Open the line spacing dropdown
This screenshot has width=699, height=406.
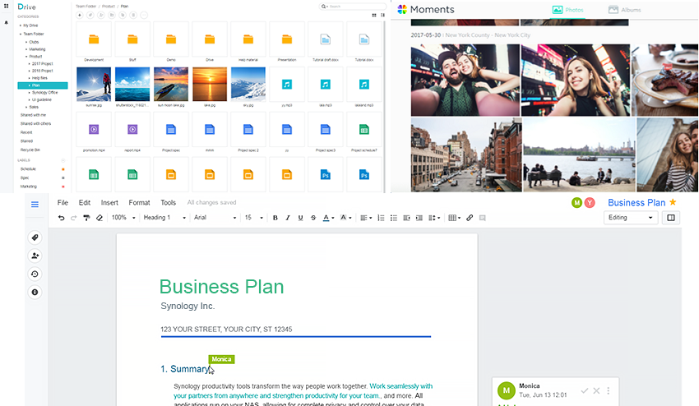coord(434,218)
